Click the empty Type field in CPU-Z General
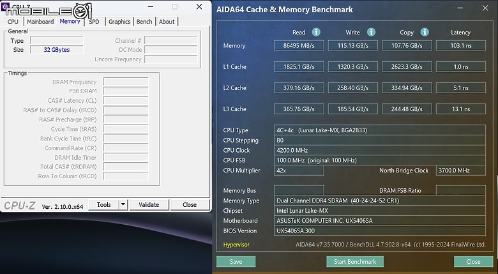Image resolution: width=498 pixels, height=274 pixels. pyautogui.click(x=57, y=40)
